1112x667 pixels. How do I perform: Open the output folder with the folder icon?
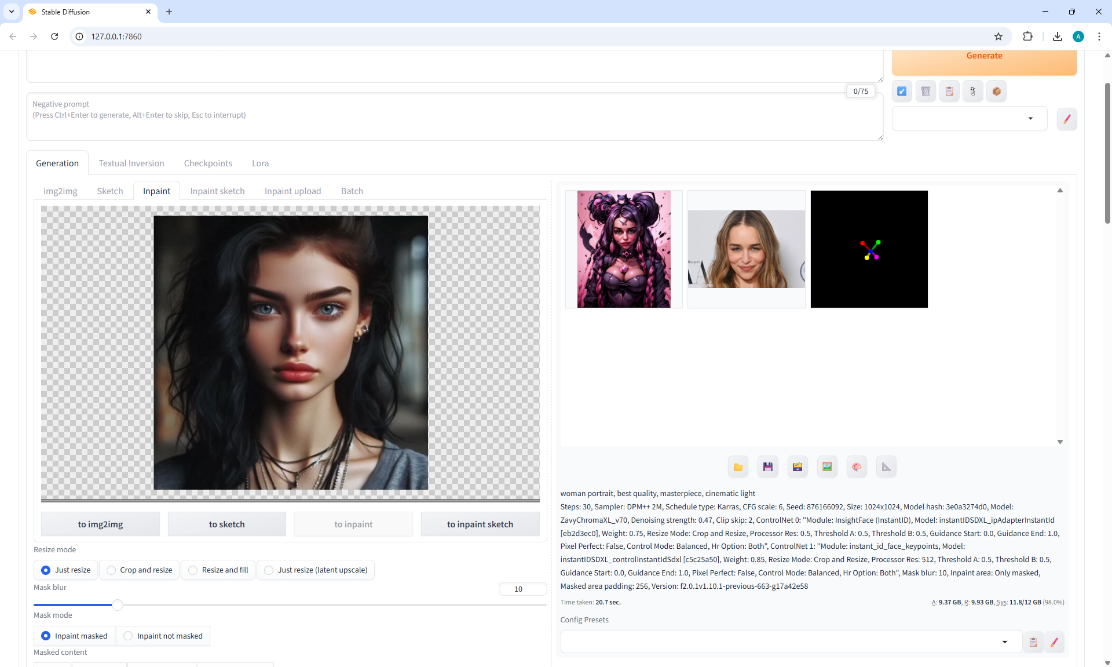point(738,467)
